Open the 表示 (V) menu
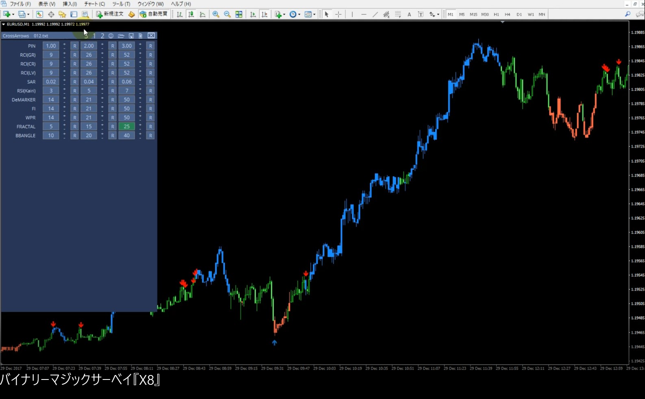 click(47, 4)
